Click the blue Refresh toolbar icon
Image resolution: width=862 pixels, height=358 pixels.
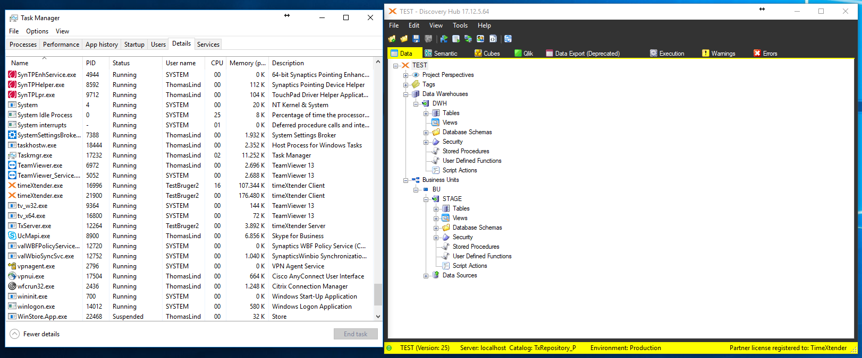point(508,39)
